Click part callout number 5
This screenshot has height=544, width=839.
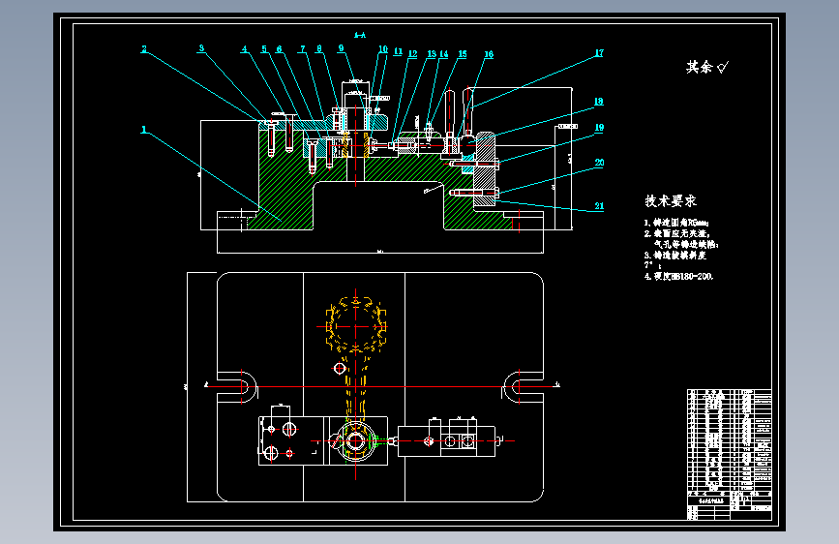(x=264, y=48)
